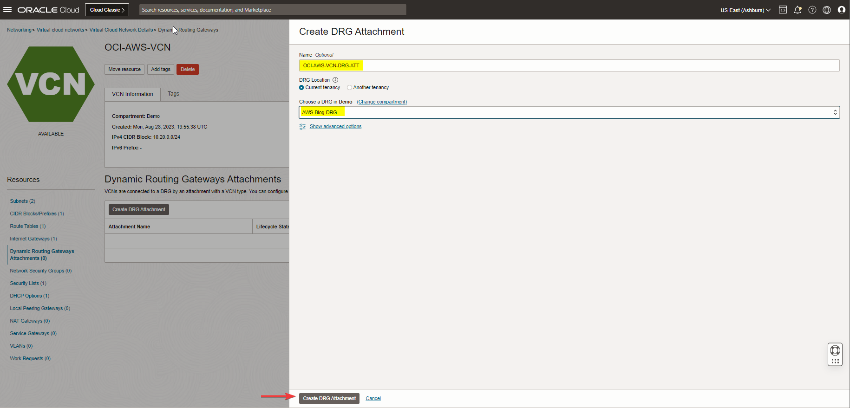This screenshot has width=850, height=408.
Task: Click the Cancel link
Action: click(373, 398)
